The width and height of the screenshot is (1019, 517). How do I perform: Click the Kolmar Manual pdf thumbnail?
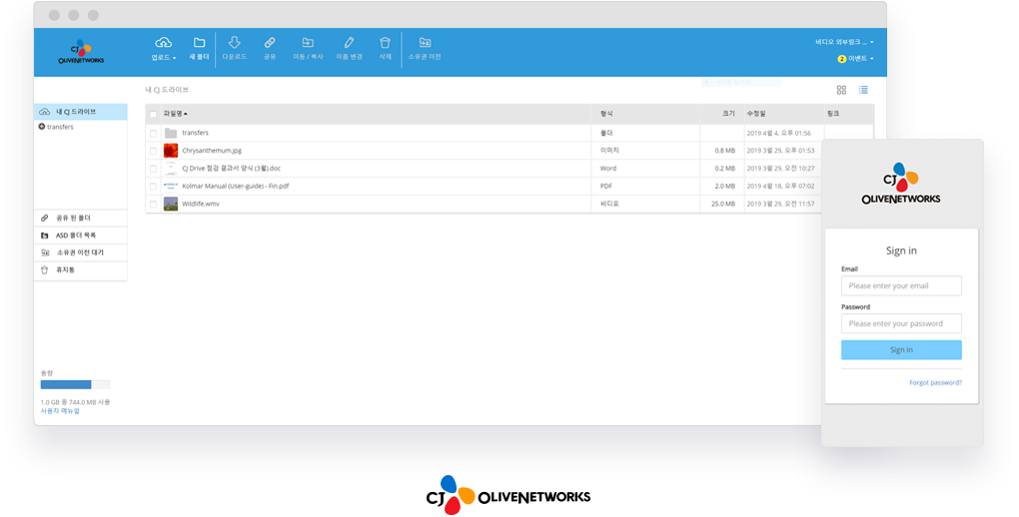click(x=171, y=186)
